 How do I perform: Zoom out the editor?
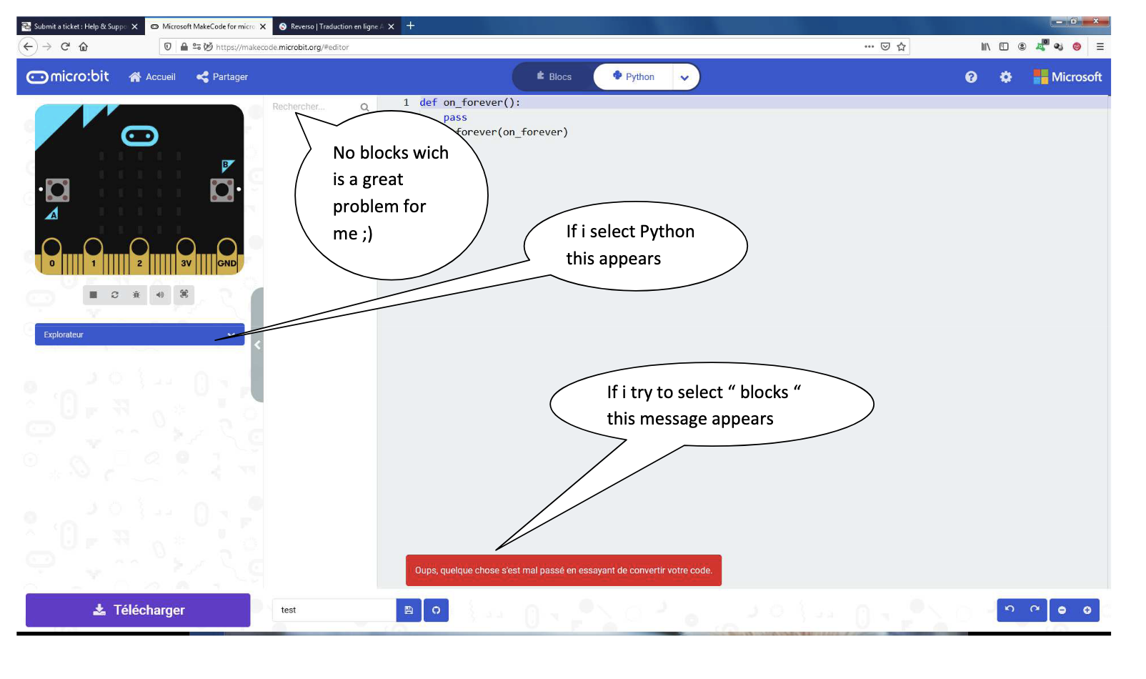(x=1062, y=610)
